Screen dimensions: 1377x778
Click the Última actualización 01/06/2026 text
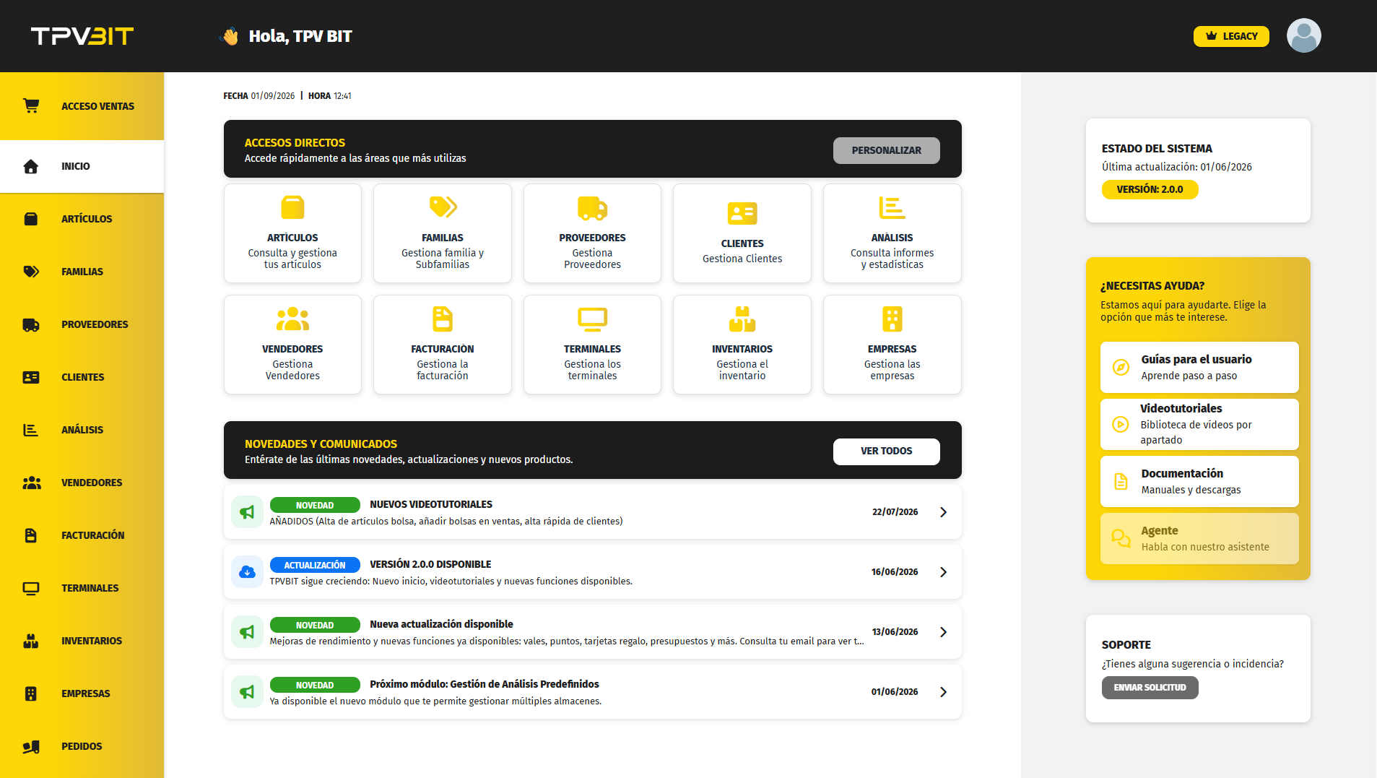[x=1177, y=167]
